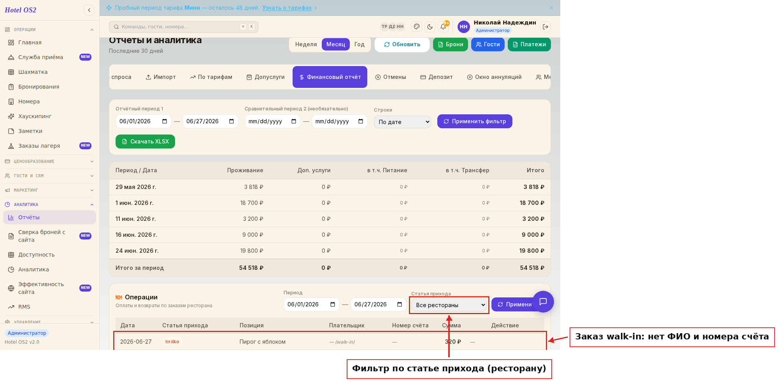Screen dimensions: 784x388
Task: Click the logout icon
Action: (545, 27)
